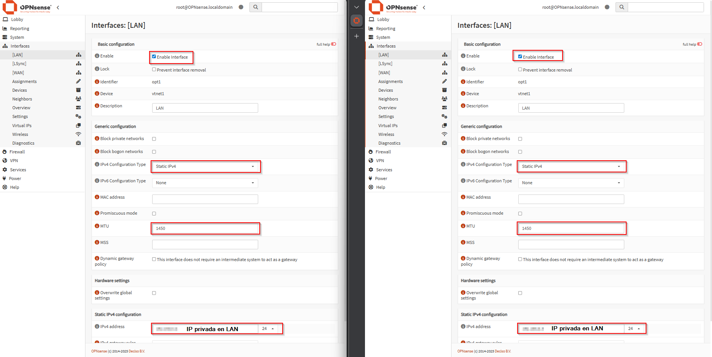Toggle Overwrite global settings checkbox in right window

pyautogui.click(x=520, y=293)
